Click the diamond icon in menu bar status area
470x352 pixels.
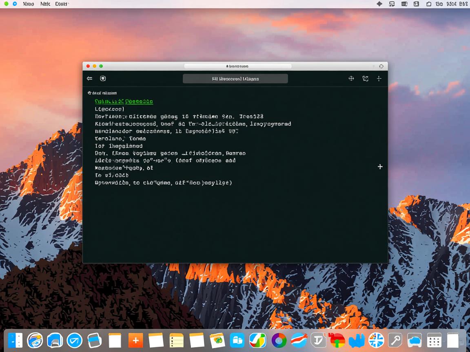(x=379, y=4)
